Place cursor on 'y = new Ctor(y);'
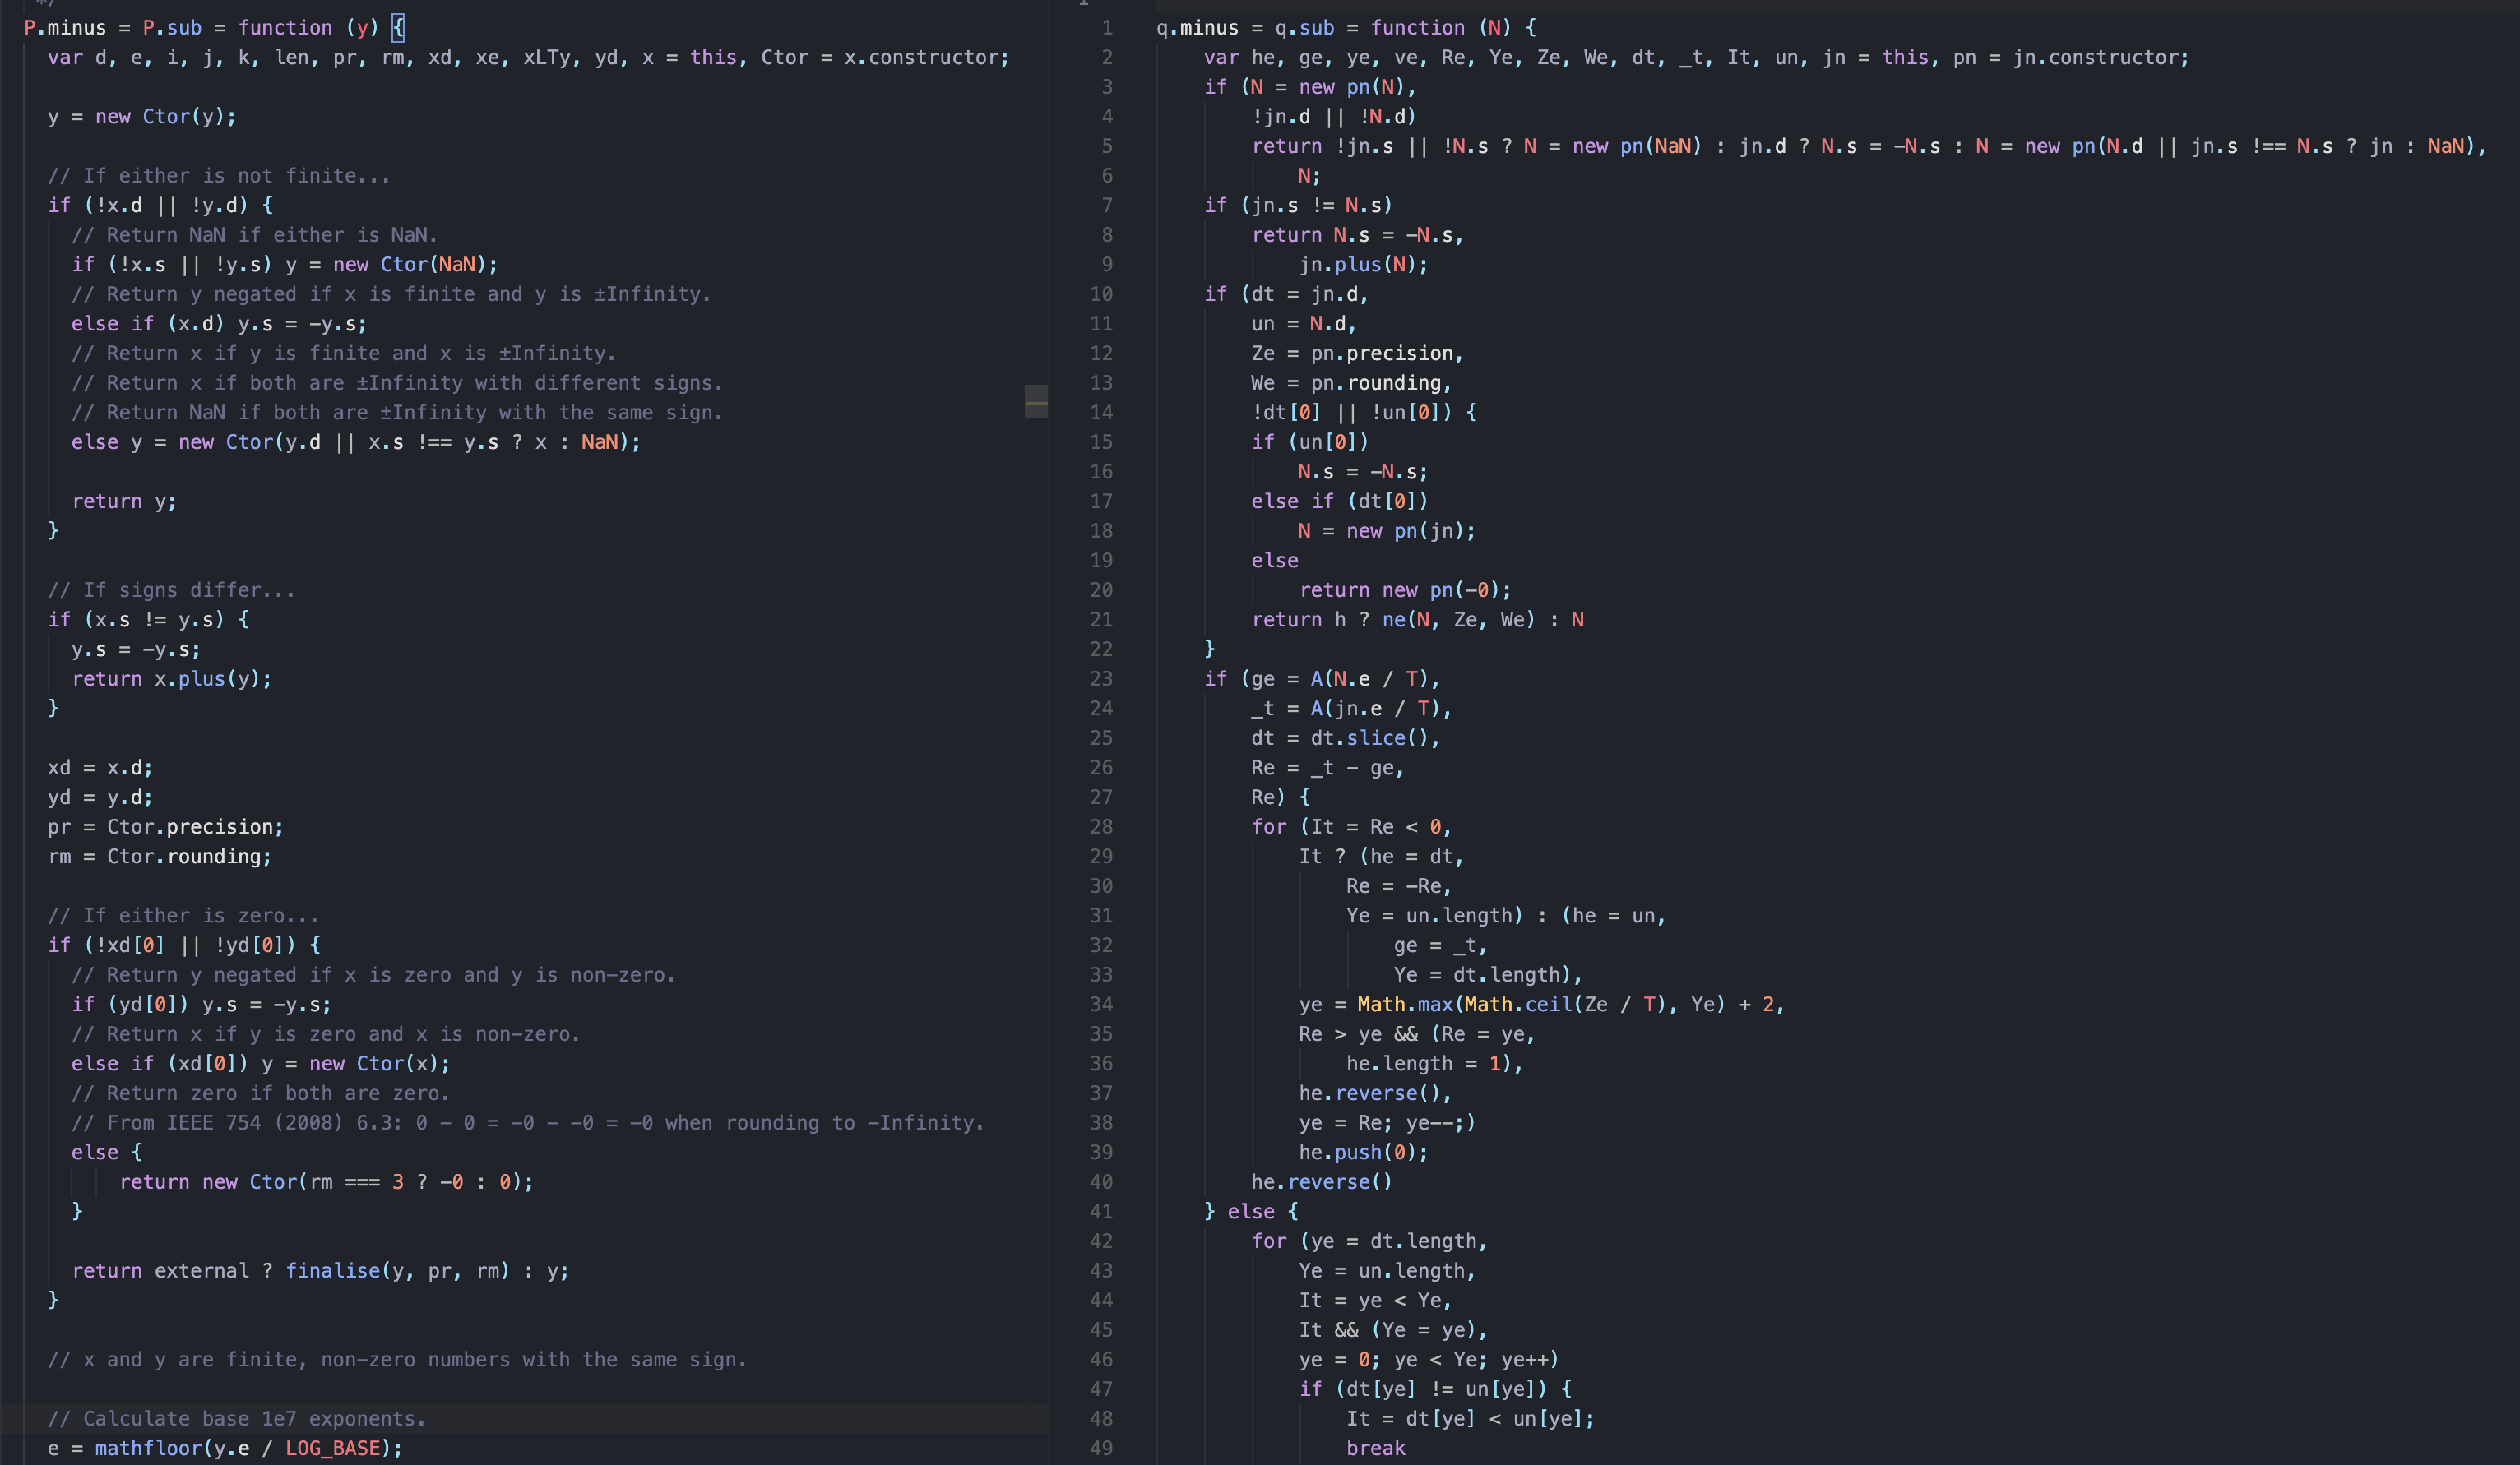 click(142, 117)
